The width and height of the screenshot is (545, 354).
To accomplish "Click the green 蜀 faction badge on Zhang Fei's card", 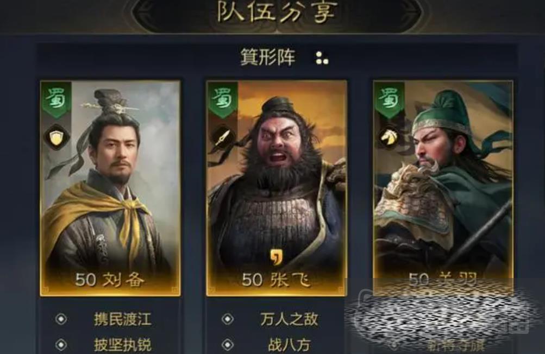I will [x=223, y=99].
